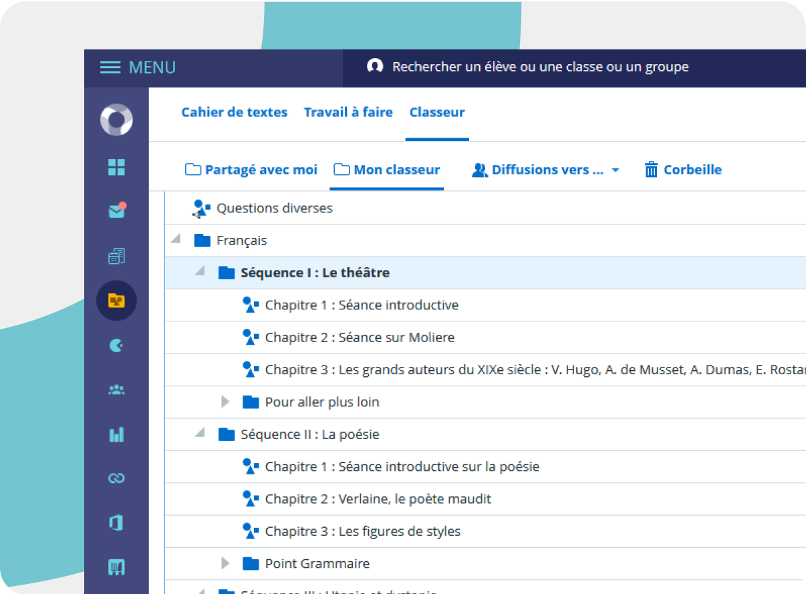Image resolution: width=806 pixels, height=594 pixels.
Task: Click the student or class search field
Action: 540,67
